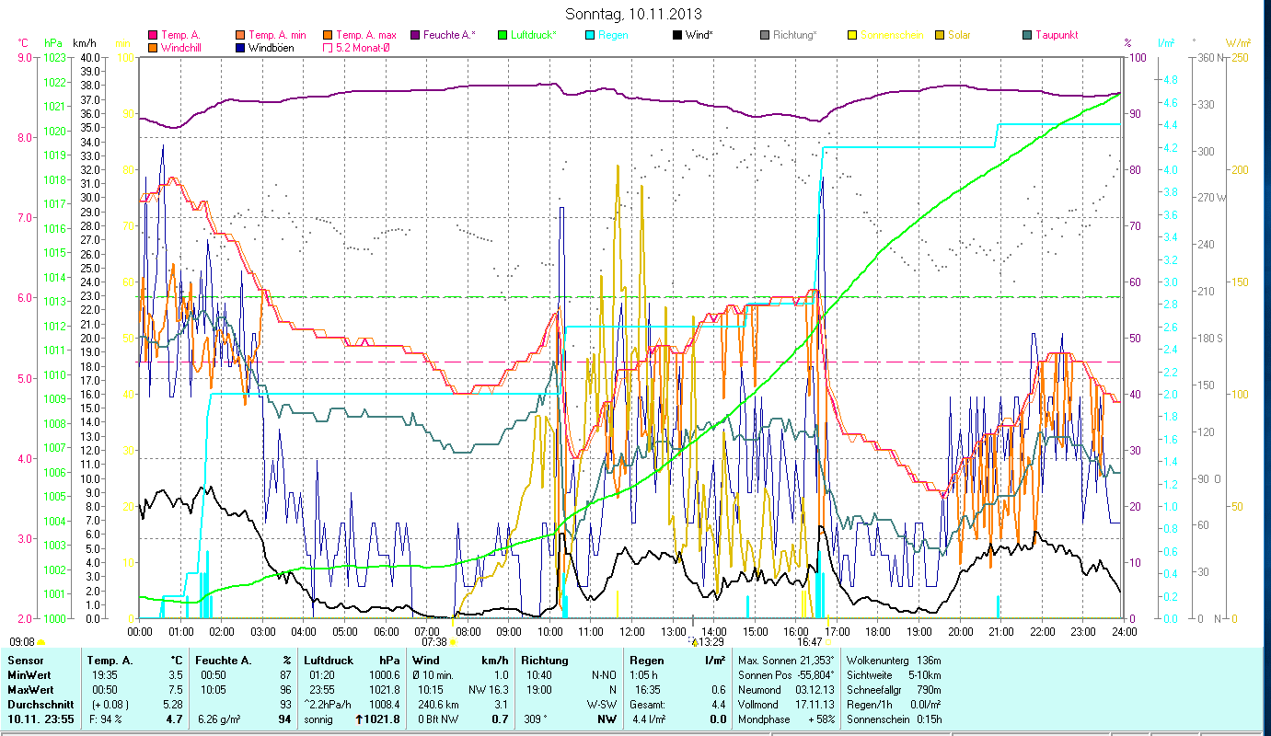
Task: Click the sunset marker at 16:47
Action: 828,642
